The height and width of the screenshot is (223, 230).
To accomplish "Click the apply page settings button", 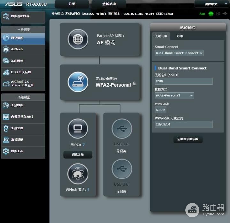I will [188, 139].
